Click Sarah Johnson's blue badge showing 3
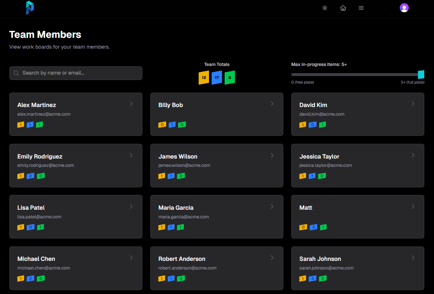 (313, 279)
